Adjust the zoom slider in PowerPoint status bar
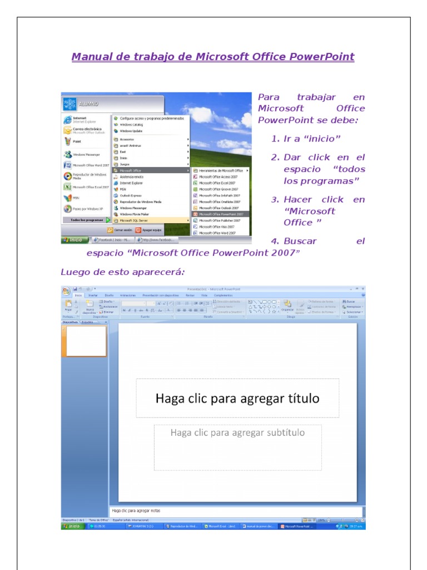The height and width of the screenshot is (570, 427). [342, 520]
